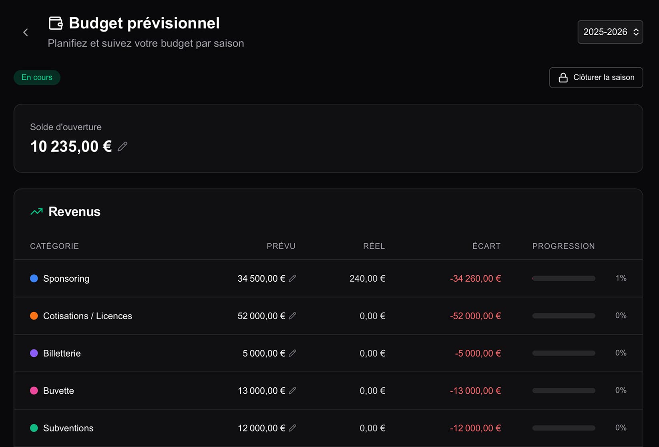The width and height of the screenshot is (659, 447).
Task: Click the Écart column header
Action: (486, 246)
